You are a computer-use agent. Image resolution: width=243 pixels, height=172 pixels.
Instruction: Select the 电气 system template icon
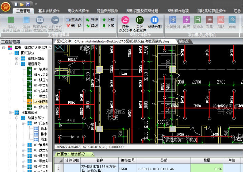(186, 20)
